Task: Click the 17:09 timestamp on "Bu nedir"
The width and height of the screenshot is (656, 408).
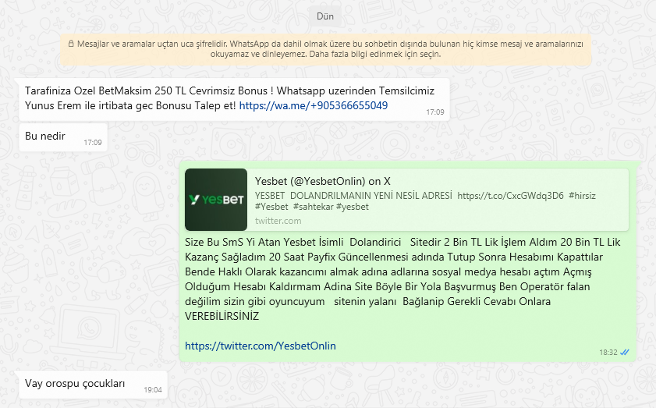Action: tap(93, 142)
